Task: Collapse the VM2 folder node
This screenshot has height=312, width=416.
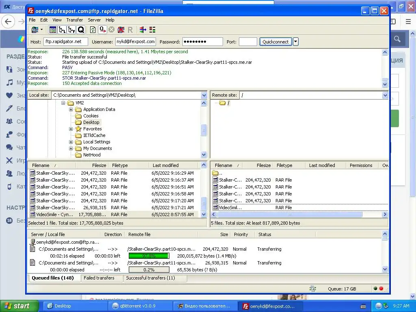Action: (63, 103)
